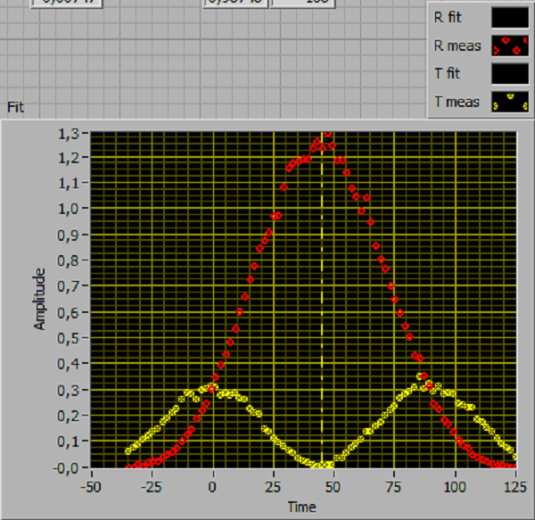This screenshot has height=520, width=535.
Task: Click the x-axis minimum value -50
Action: point(91,487)
